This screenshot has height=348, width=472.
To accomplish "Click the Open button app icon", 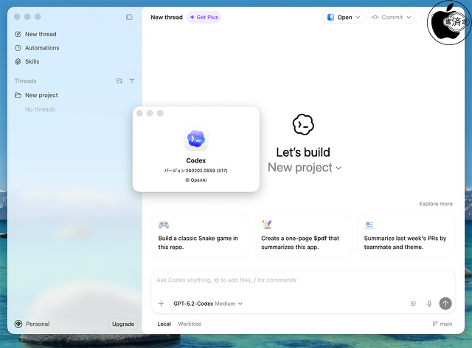I will (x=330, y=17).
